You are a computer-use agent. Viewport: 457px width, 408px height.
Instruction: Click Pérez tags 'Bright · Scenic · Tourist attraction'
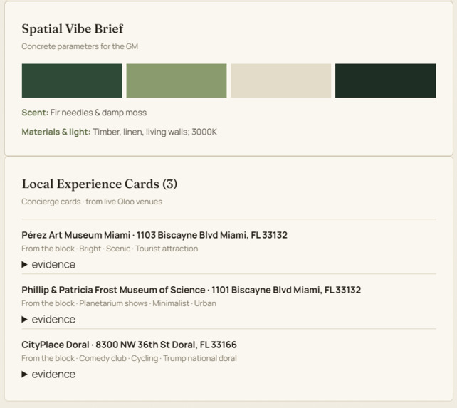coord(138,249)
